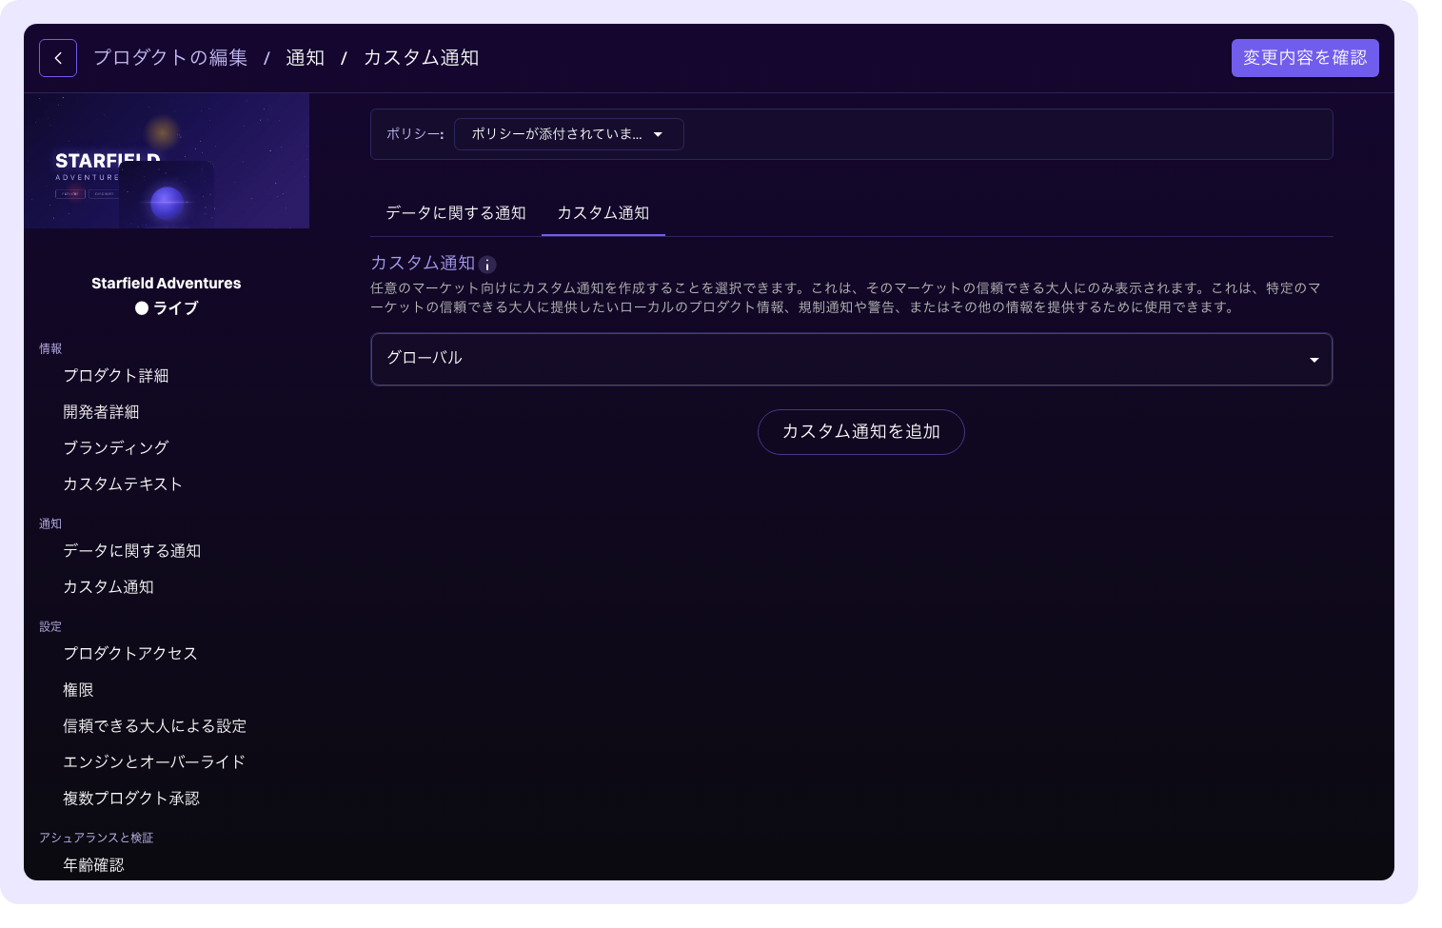Click 通知 breadcrumb link
The width and height of the screenshot is (1442, 928).
(x=306, y=58)
